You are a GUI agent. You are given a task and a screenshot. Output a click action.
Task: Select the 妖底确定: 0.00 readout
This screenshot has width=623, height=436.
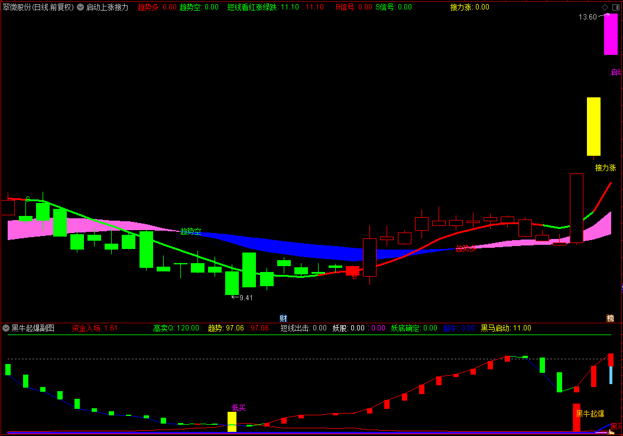pos(414,328)
